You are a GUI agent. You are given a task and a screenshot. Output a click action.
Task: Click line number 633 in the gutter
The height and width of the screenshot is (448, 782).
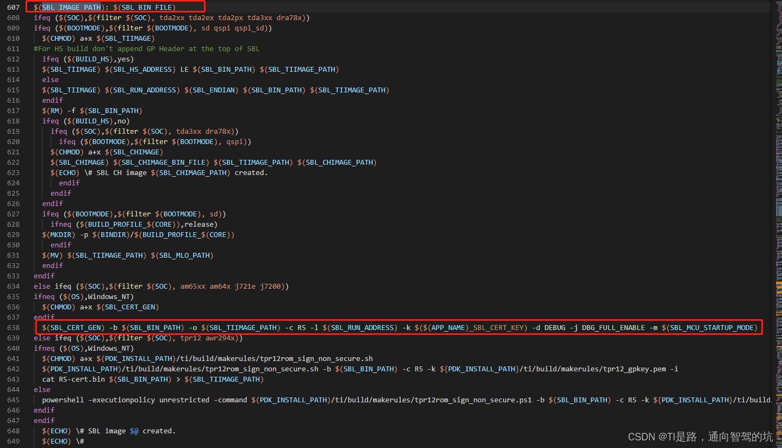pyautogui.click(x=13, y=276)
